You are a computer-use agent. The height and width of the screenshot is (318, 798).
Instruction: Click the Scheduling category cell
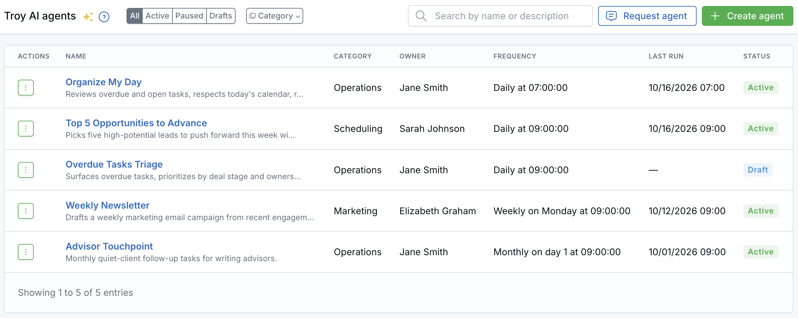pos(358,129)
